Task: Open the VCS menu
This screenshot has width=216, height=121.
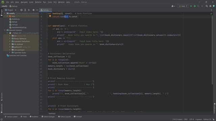Action: 55,2
